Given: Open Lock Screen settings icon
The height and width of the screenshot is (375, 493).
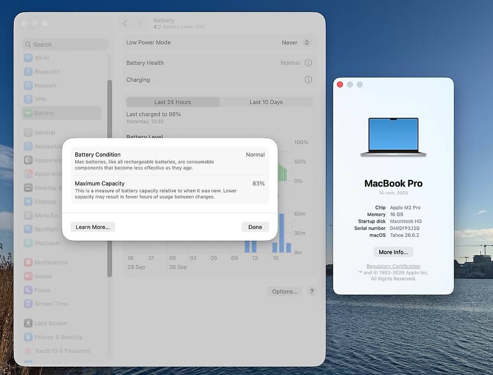Looking at the screenshot, I should click(28, 323).
